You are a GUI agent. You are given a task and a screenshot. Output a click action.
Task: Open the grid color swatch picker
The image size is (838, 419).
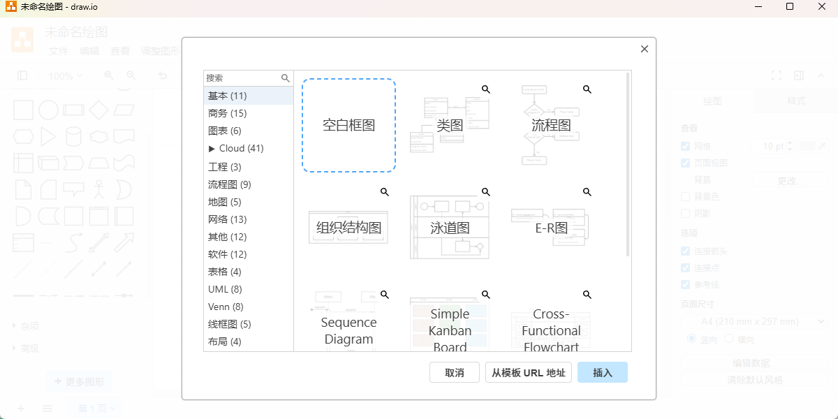pyautogui.click(x=807, y=146)
